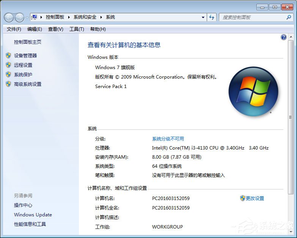Open 性能信息和工具 link
The height and width of the screenshot is (238, 297).
(30, 224)
